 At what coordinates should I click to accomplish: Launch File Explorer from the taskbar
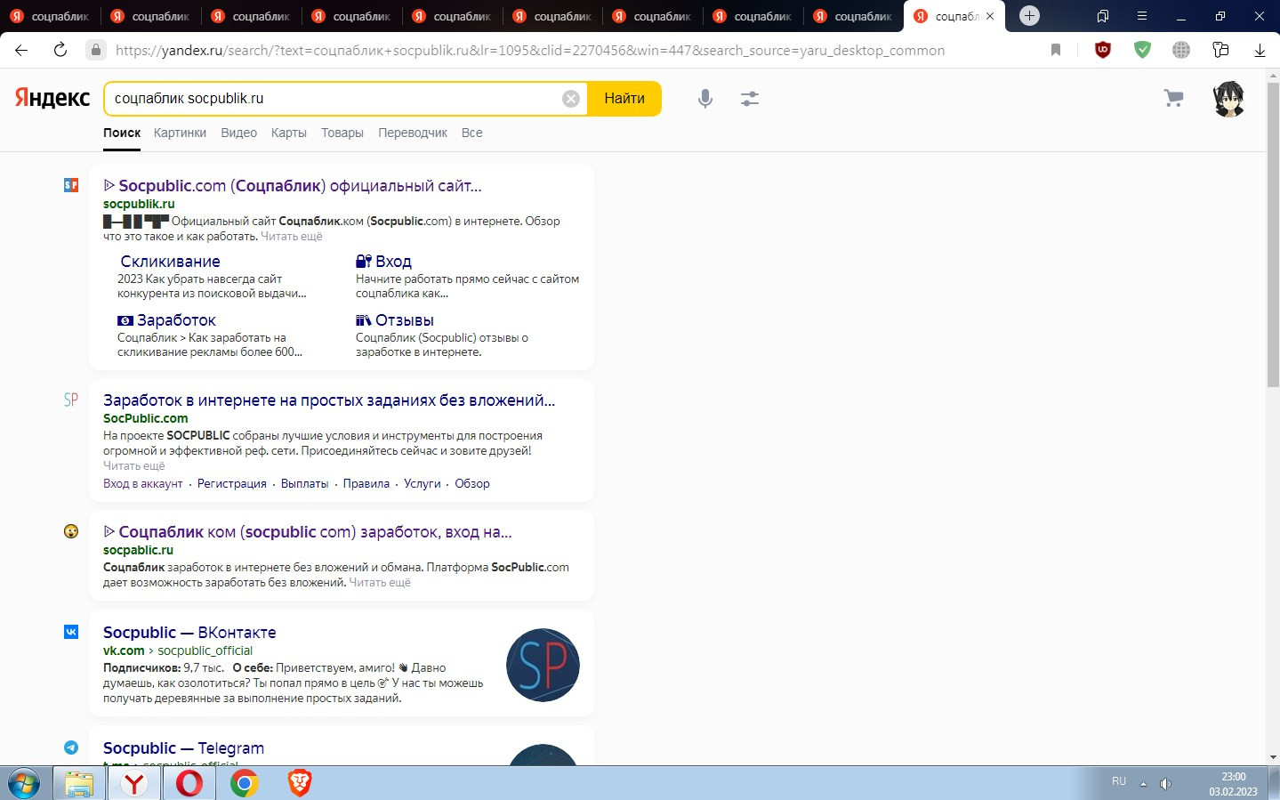click(79, 783)
